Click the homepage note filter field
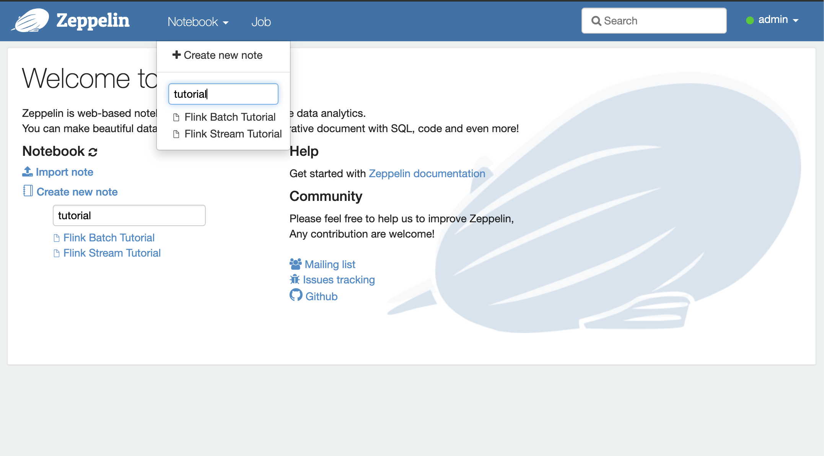 click(x=129, y=215)
